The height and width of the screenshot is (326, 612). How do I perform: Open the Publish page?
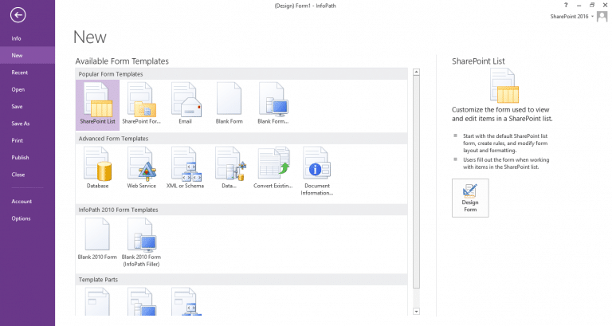pos(27,157)
